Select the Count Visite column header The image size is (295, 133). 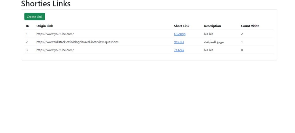click(250, 26)
